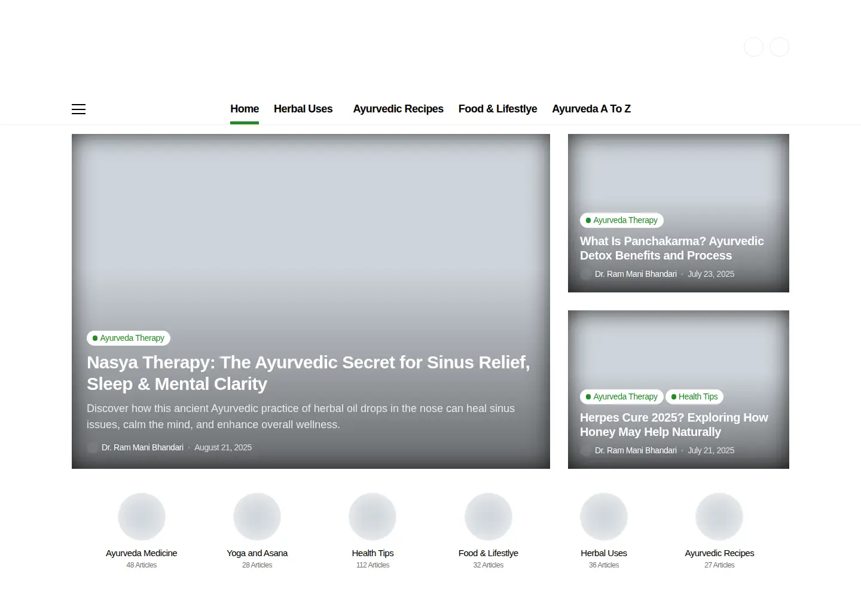
Task: Open the What Is Panchakarma article headline
Action: (x=672, y=248)
